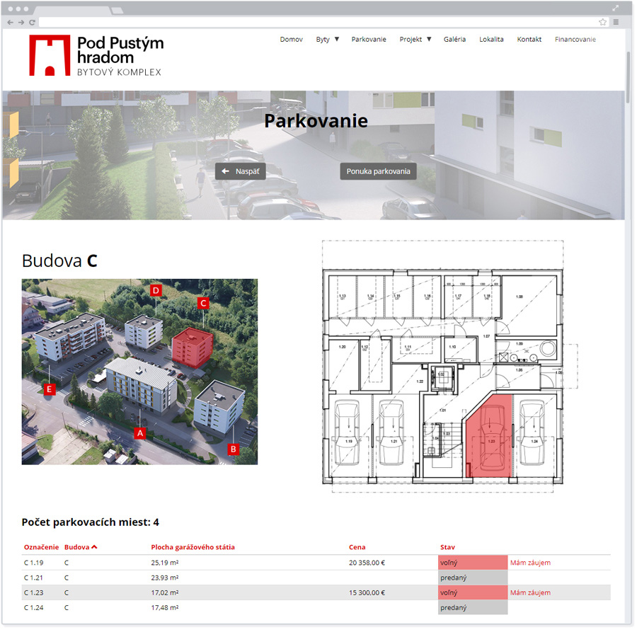Image resolution: width=637 pixels, height=637 pixels.
Task: Click the page vertical scrollbar
Action: tap(628, 78)
